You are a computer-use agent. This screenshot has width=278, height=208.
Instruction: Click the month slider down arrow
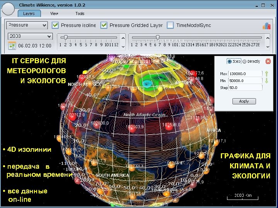point(123,47)
